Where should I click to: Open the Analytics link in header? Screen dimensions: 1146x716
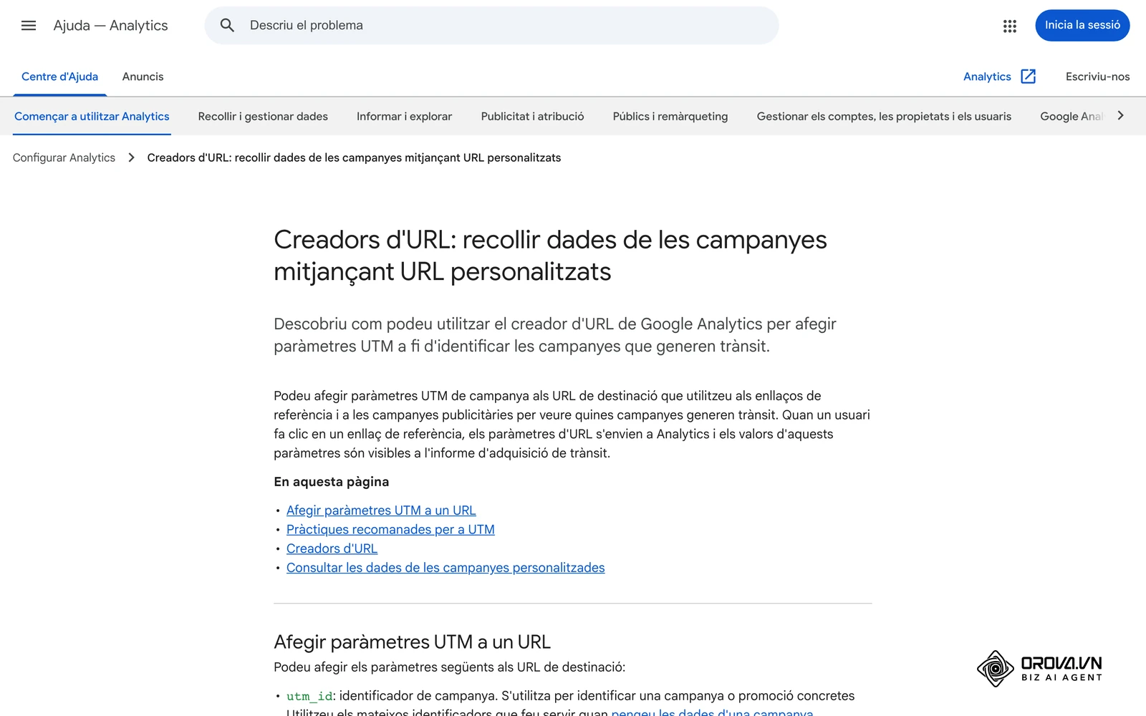point(987,77)
